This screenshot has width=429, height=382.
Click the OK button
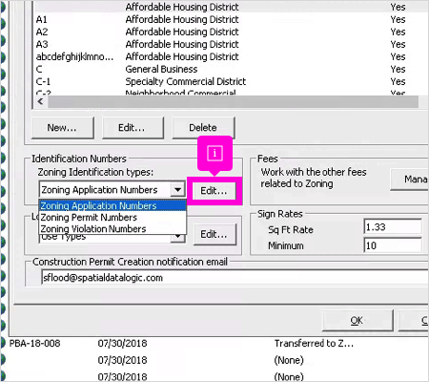pyautogui.click(x=357, y=320)
